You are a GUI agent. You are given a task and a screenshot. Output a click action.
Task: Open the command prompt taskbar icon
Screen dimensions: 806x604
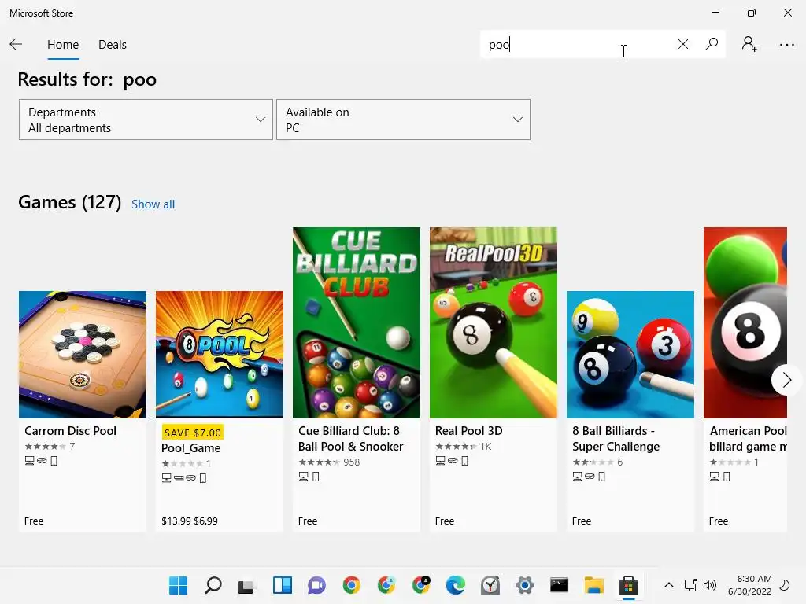point(559,585)
